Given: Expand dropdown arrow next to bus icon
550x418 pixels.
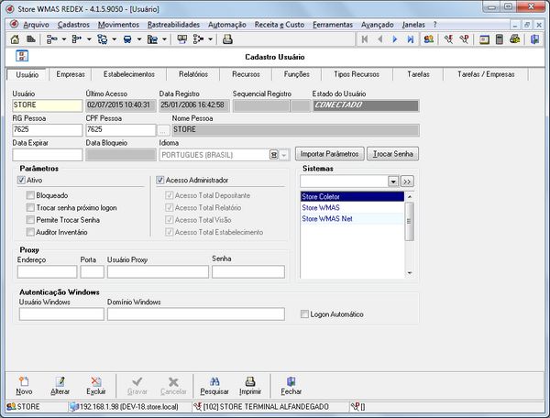Looking at the screenshot, I should [139, 39].
